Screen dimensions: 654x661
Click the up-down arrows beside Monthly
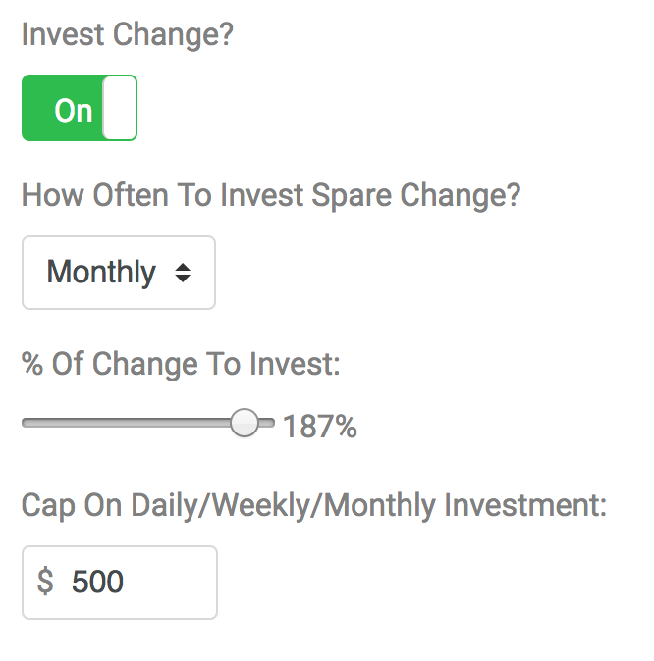(x=183, y=273)
